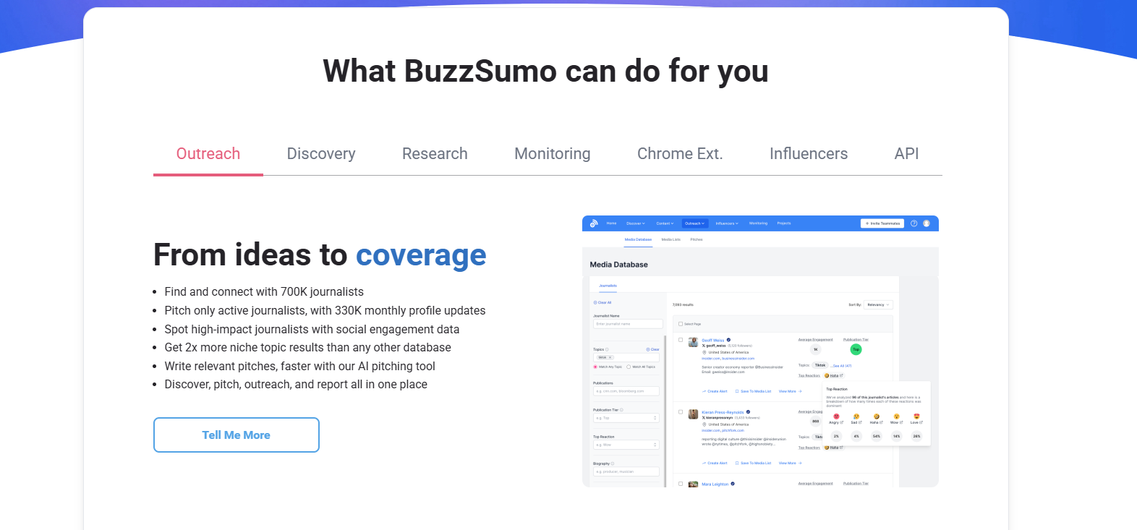The height and width of the screenshot is (530, 1137).
Task: Open Kieran Press-Reynolds profile link in preview
Action: (x=723, y=412)
